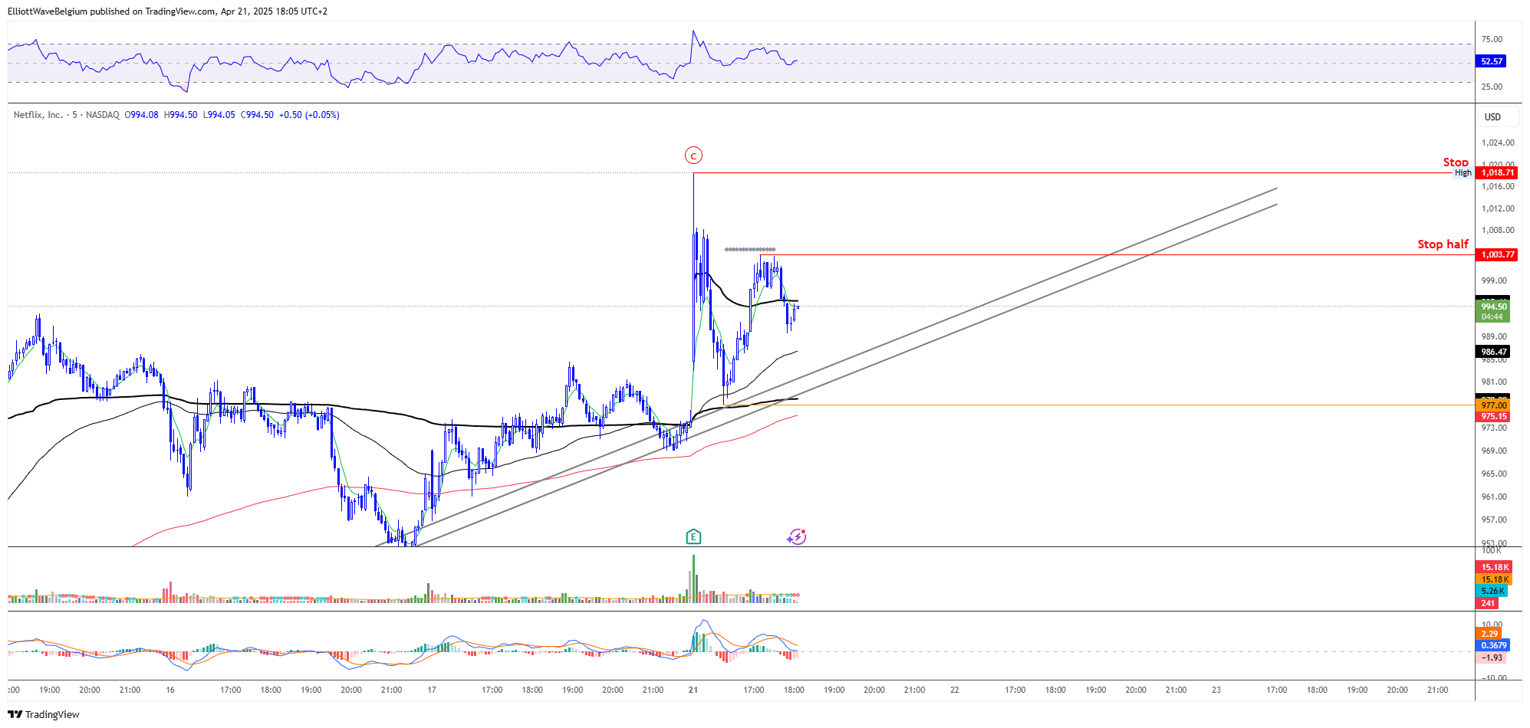Screen dimensions: 1530x728
Task: Click the ElliottWaveBelgium published header text
Action: point(167,11)
